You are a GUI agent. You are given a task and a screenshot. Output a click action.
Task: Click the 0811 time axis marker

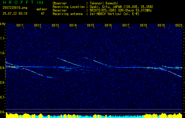[x=20, y=25]
